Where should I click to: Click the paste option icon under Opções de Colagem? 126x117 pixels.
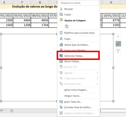pyautogui.click(x=66, y=26)
